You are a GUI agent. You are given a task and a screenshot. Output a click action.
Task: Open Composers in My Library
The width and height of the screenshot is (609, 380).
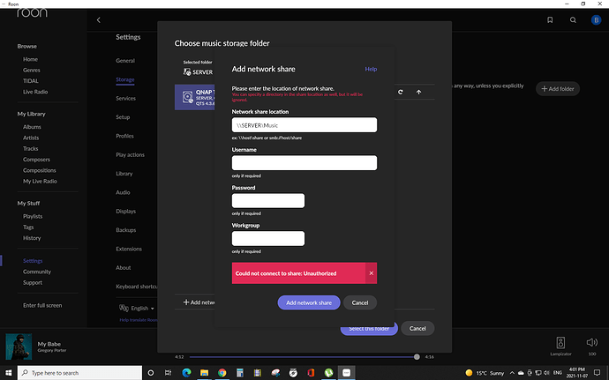(36, 160)
